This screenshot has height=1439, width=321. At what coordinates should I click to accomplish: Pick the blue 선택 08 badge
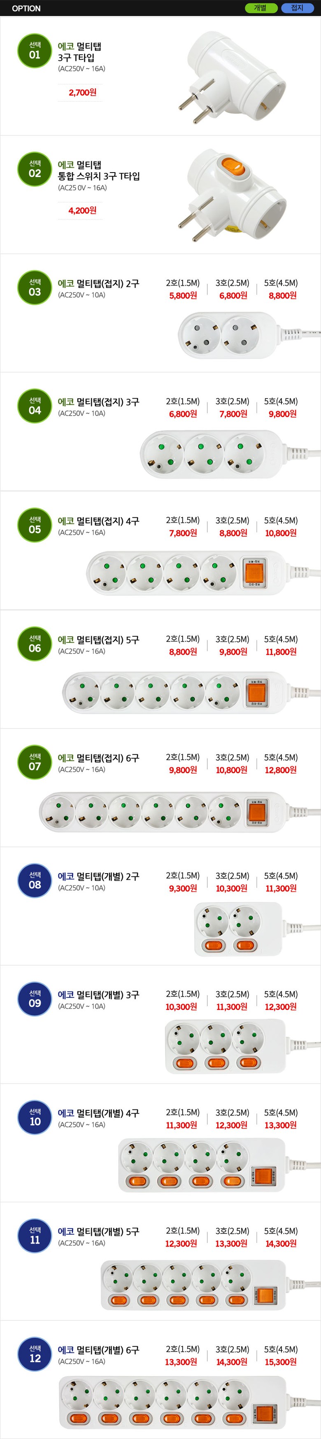35,881
